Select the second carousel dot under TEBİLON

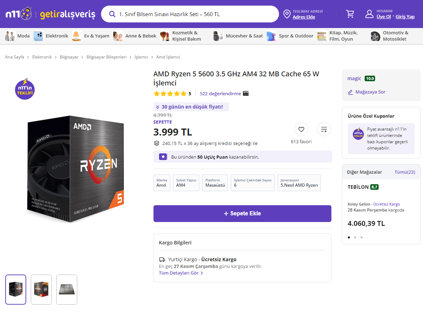(x=355, y=237)
